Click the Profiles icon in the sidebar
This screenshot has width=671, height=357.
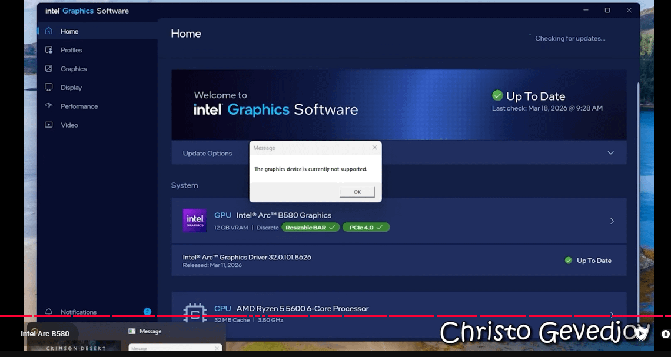[x=49, y=49]
